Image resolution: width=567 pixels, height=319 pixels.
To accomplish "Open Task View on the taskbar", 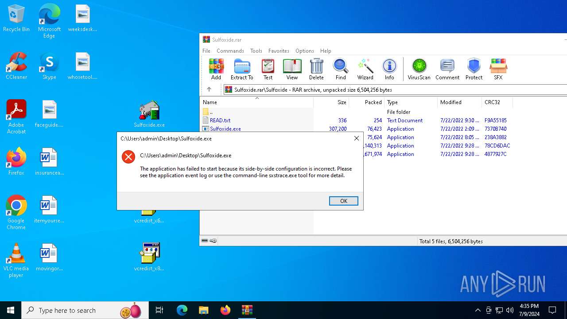I will [x=159, y=310].
